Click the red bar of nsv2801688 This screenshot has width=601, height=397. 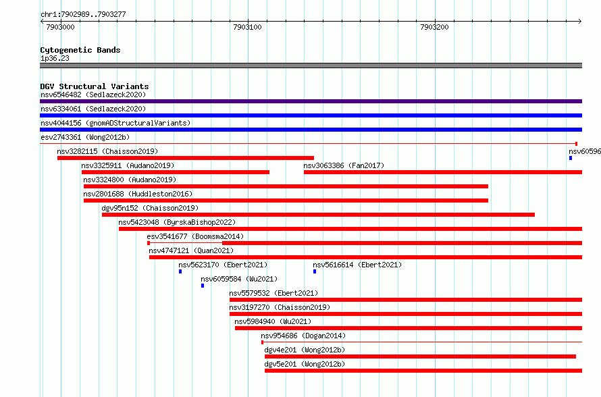coord(286,201)
